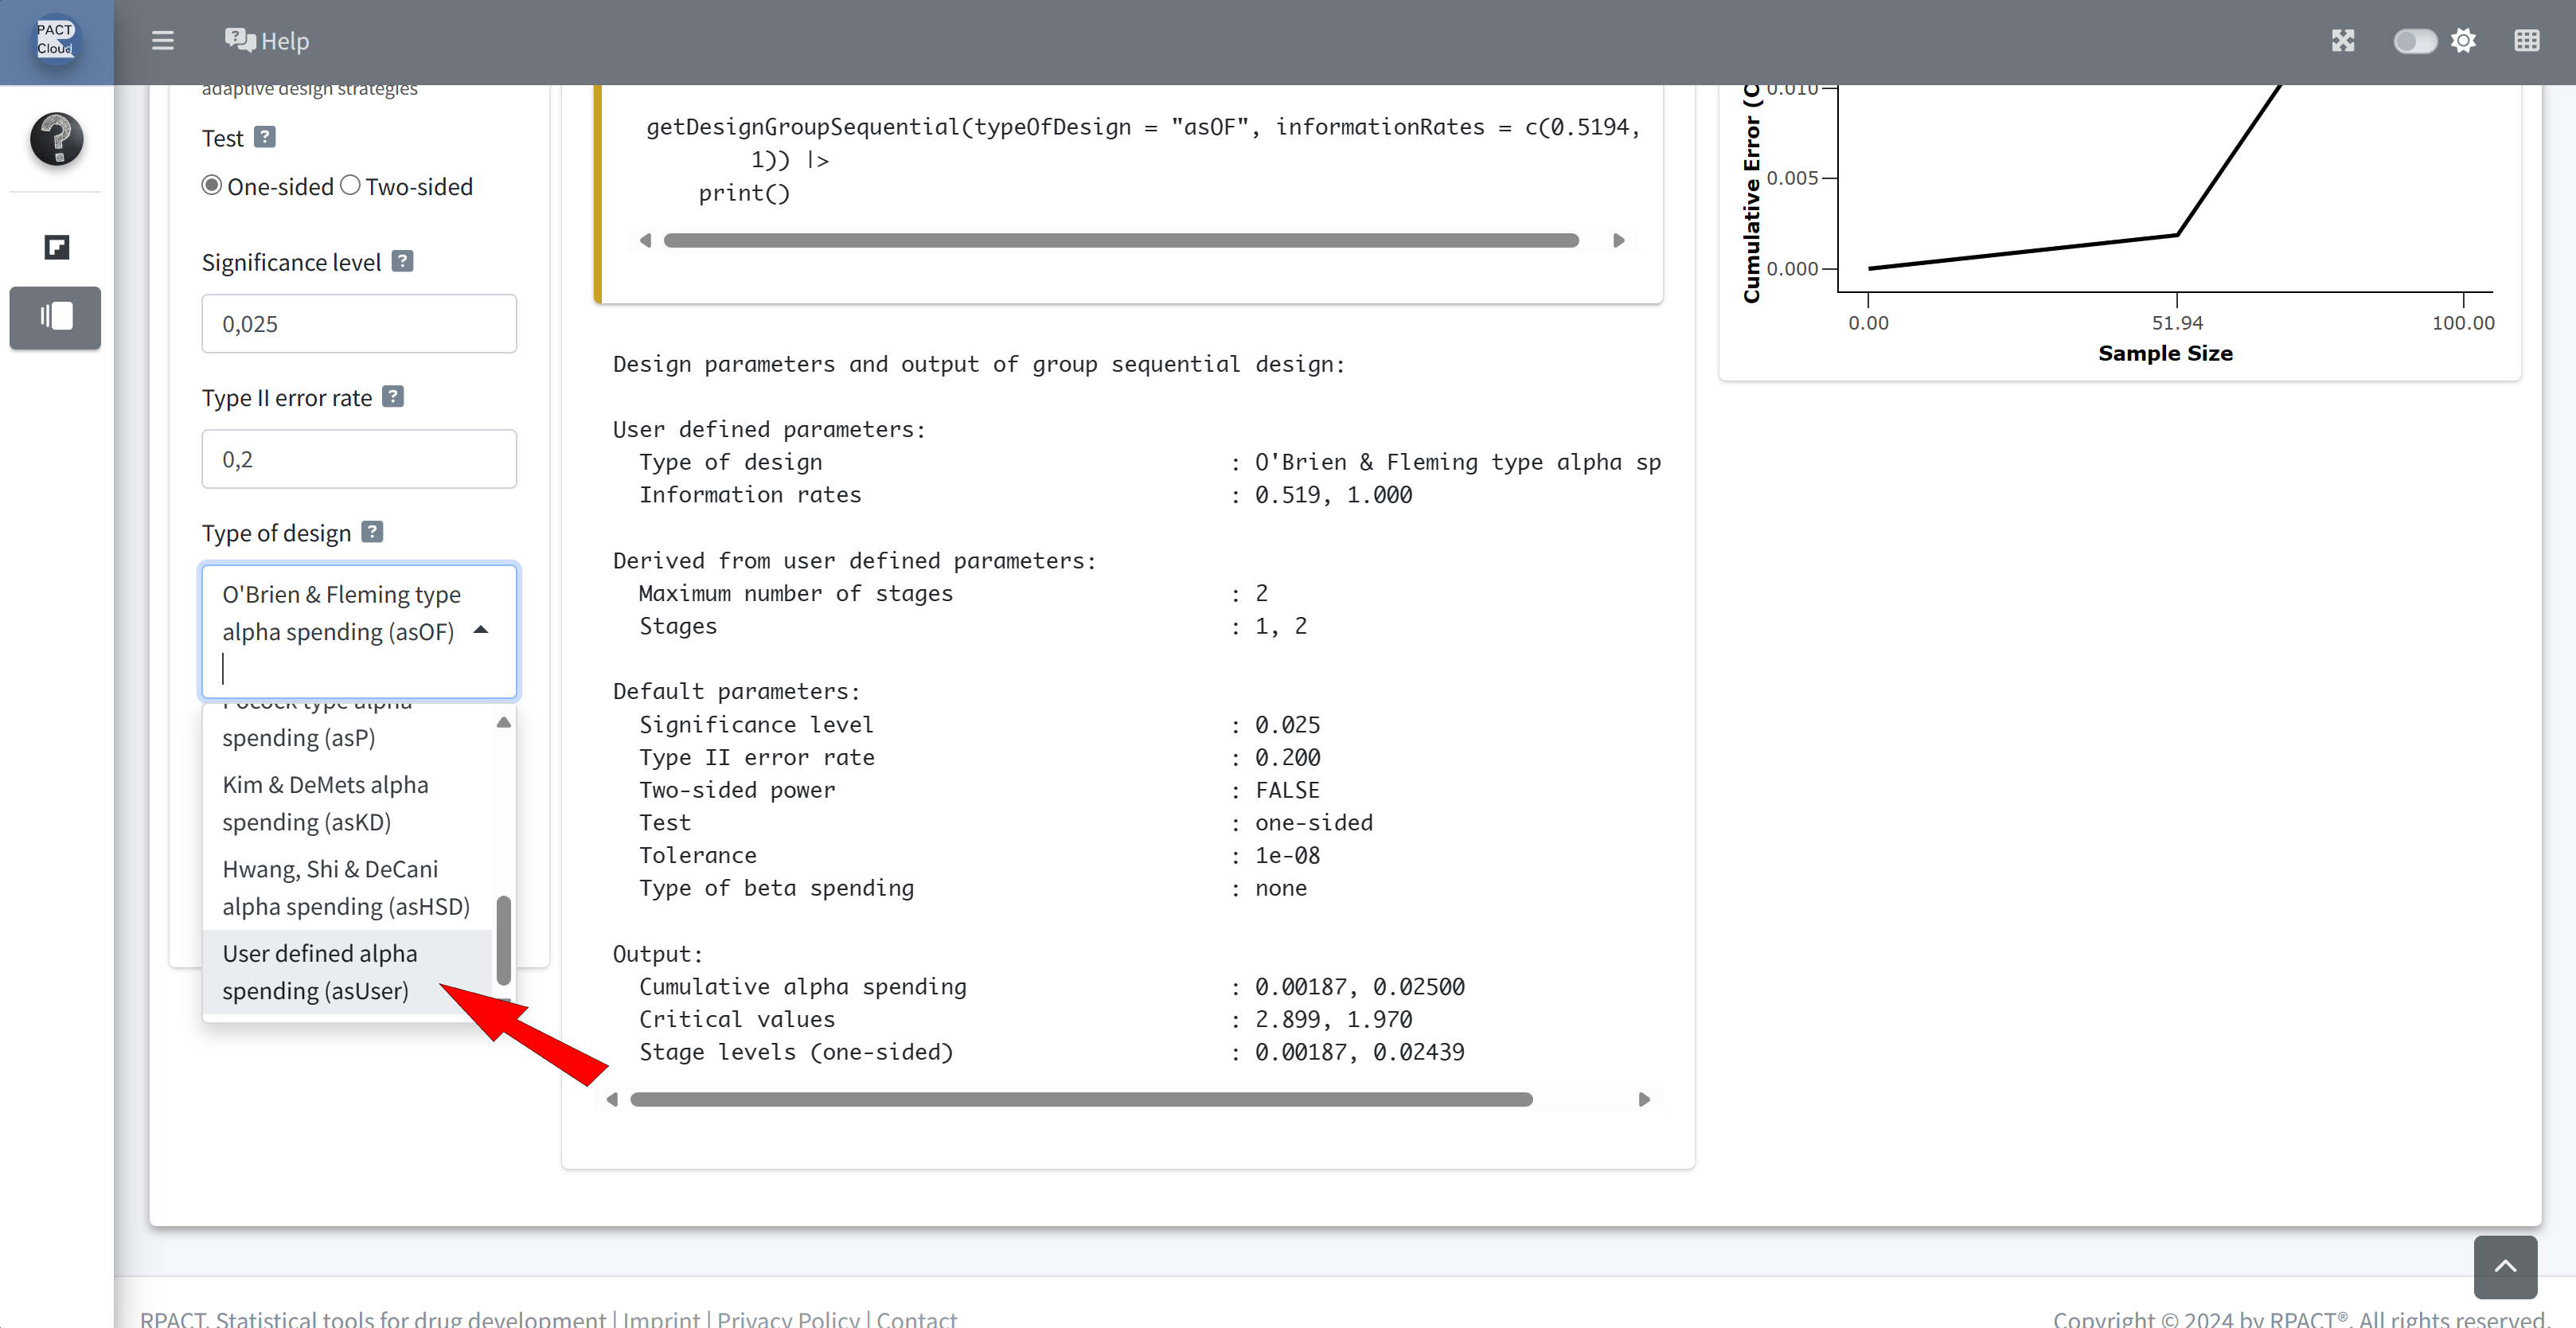Click the Significance level input field
The image size is (2576, 1328).
tap(359, 323)
